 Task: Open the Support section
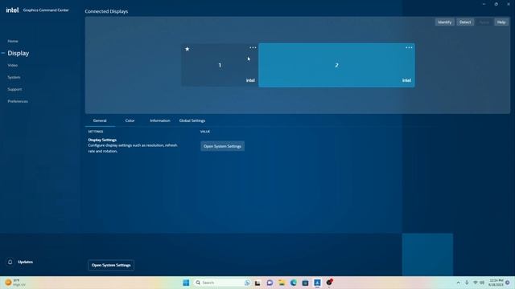pos(14,89)
